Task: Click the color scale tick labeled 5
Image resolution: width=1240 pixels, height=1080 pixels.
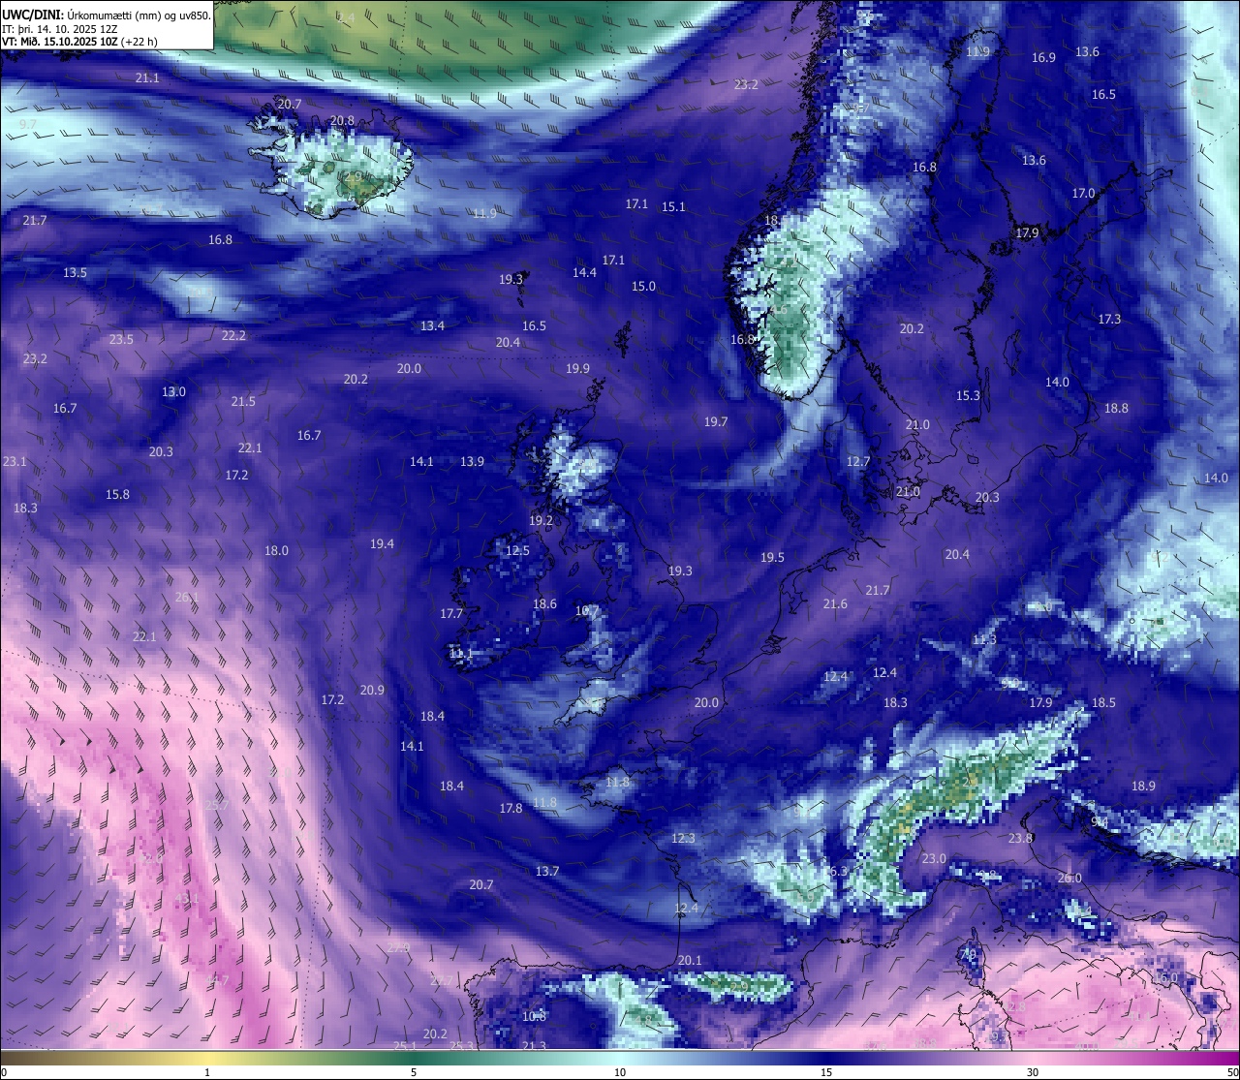Action: [x=414, y=1072]
